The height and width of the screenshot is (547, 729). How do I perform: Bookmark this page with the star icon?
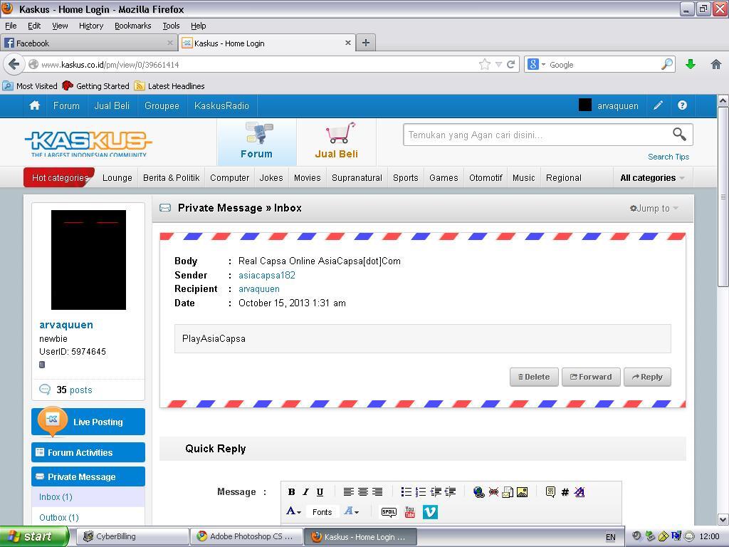point(484,64)
